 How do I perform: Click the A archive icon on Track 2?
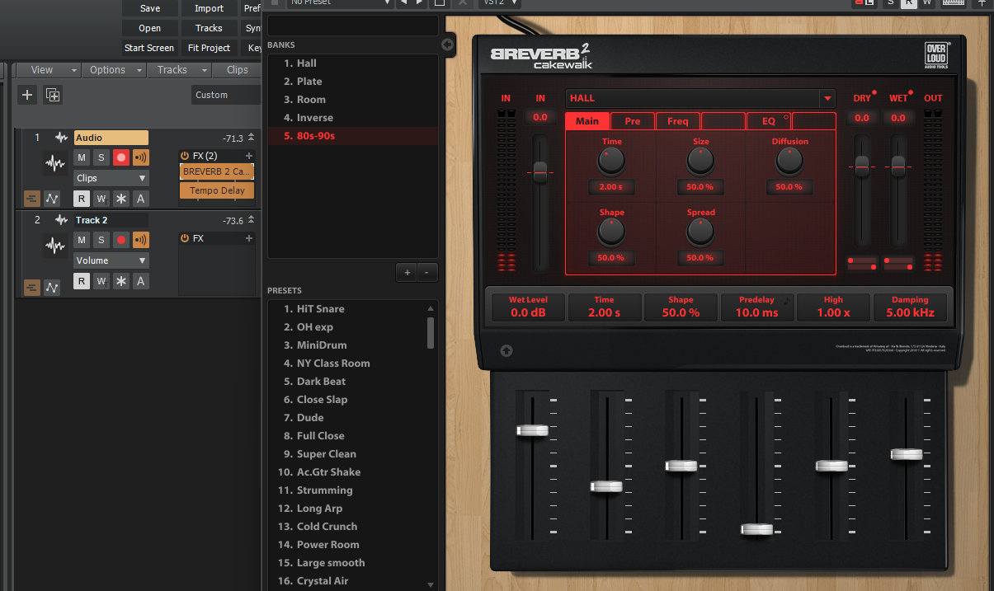coord(141,281)
